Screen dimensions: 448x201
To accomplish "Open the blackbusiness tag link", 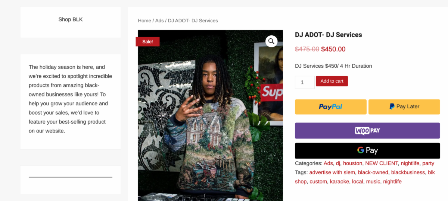I will tap(408, 172).
